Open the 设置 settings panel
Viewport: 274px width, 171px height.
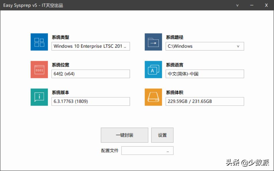[162, 135]
